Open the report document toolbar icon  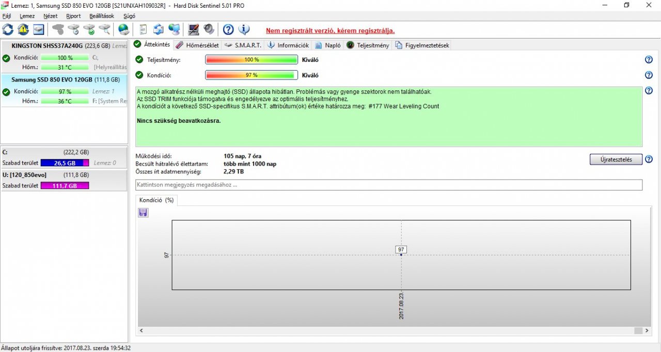(143, 29)
